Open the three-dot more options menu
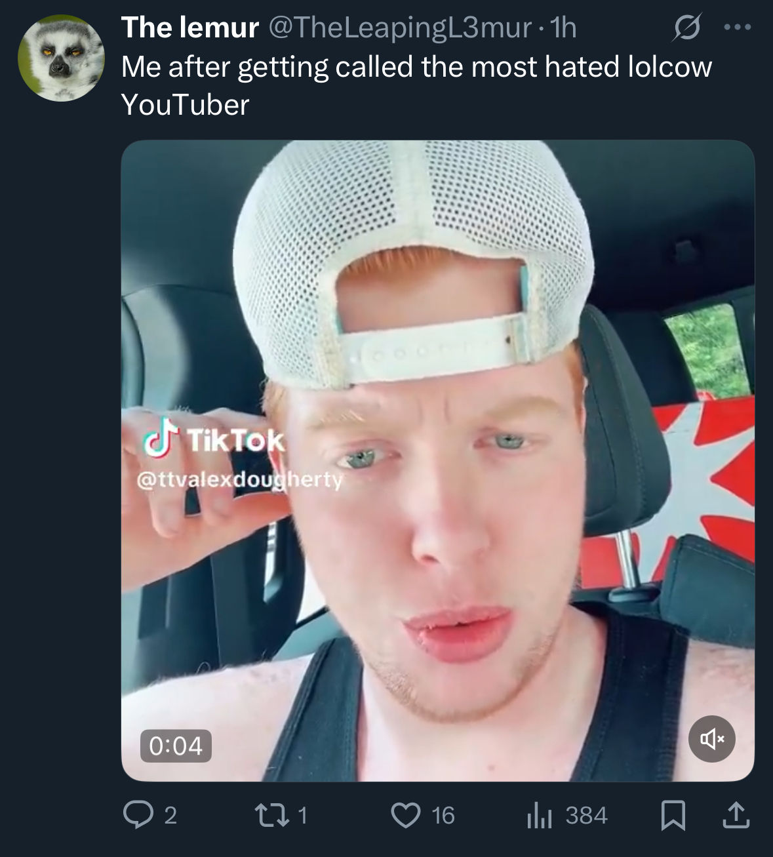773x857 pixels. click(738, 28)
